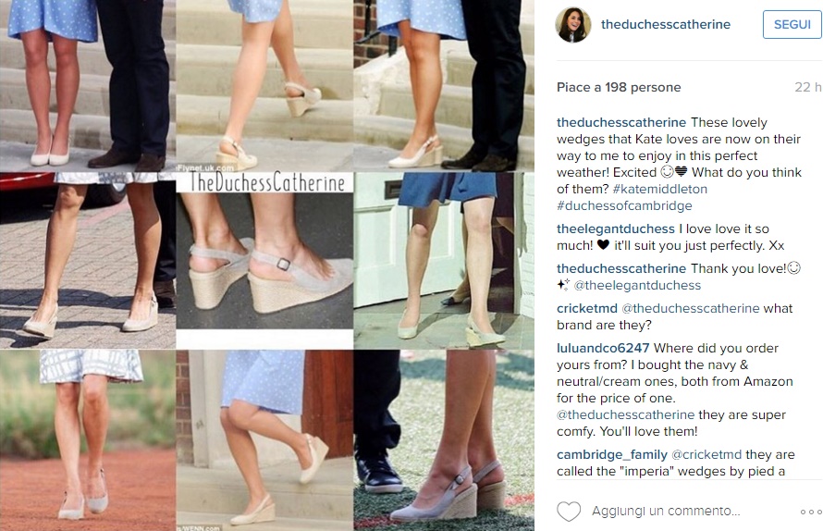Click the #katemiddleton hashtag
Image resolution: width=823 pixels, height=531 pixels.
point(659,189)
